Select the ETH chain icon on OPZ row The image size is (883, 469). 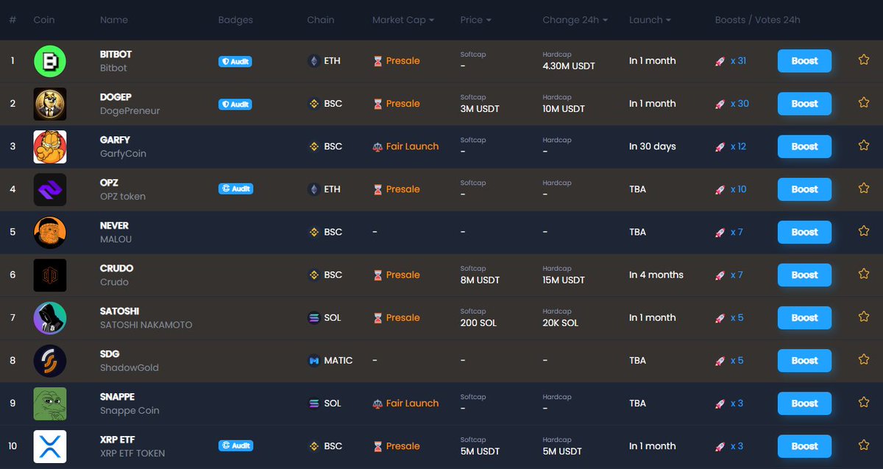coord(315,189)
